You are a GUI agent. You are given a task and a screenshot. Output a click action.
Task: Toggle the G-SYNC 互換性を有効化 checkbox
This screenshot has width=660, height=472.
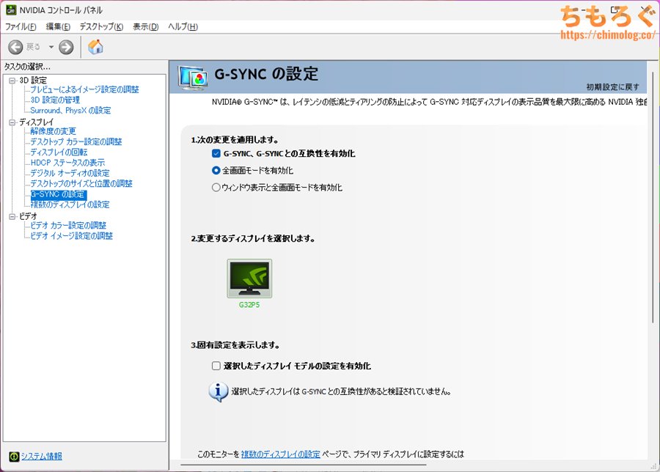point(216,154)
